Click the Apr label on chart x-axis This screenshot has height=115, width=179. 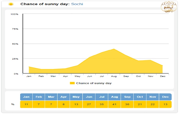(x=65, y=76)
